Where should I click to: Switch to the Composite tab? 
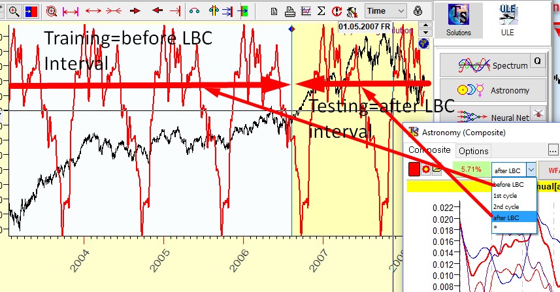pyautogui.click(x=429, y=151)
